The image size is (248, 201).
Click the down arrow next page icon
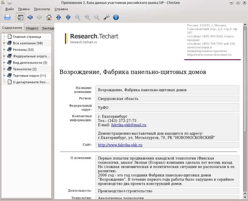[x=68, y=17]
